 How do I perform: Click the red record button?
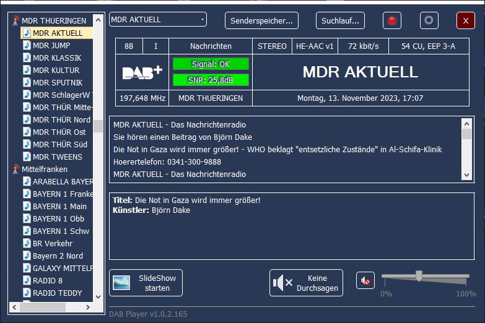391,20
